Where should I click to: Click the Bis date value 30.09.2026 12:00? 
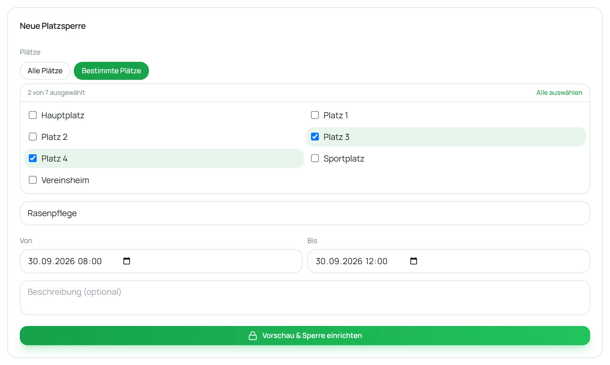[352, 261]
